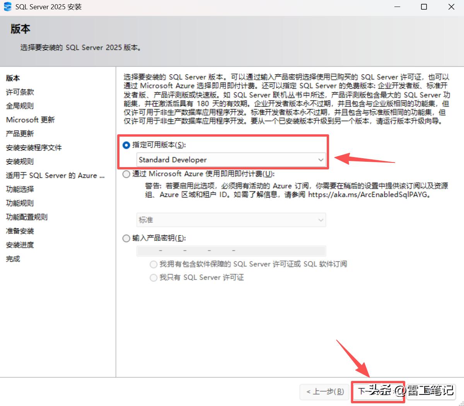Go back with the 上一步(B) button
The width and height of the screenshot is (464, 406).
pos(324,392)
